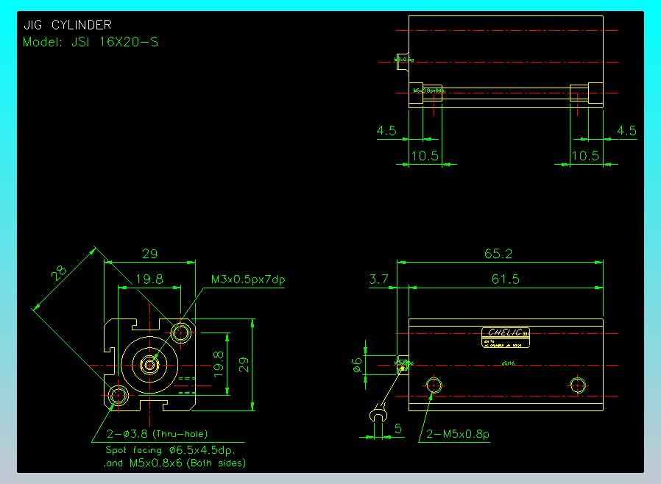Click the 2-ø3.8 (Thru-hole) note
661x484 pixels.
point(157,434)
